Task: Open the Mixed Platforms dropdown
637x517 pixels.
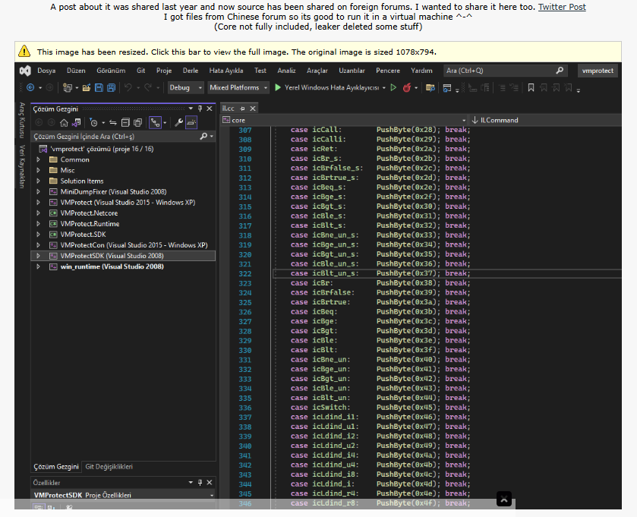Action: point(238,88)
